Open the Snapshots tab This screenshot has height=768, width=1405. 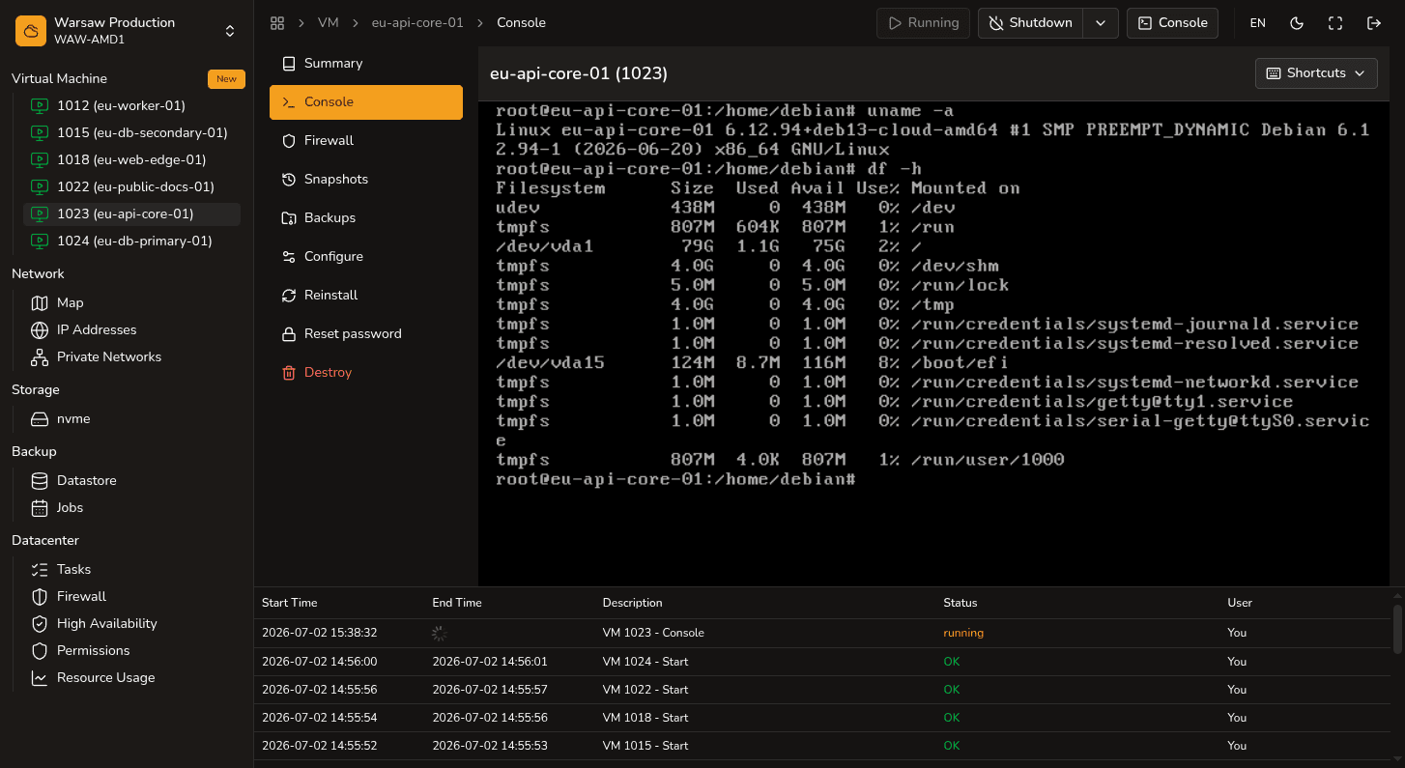click(x=366, y=179)
